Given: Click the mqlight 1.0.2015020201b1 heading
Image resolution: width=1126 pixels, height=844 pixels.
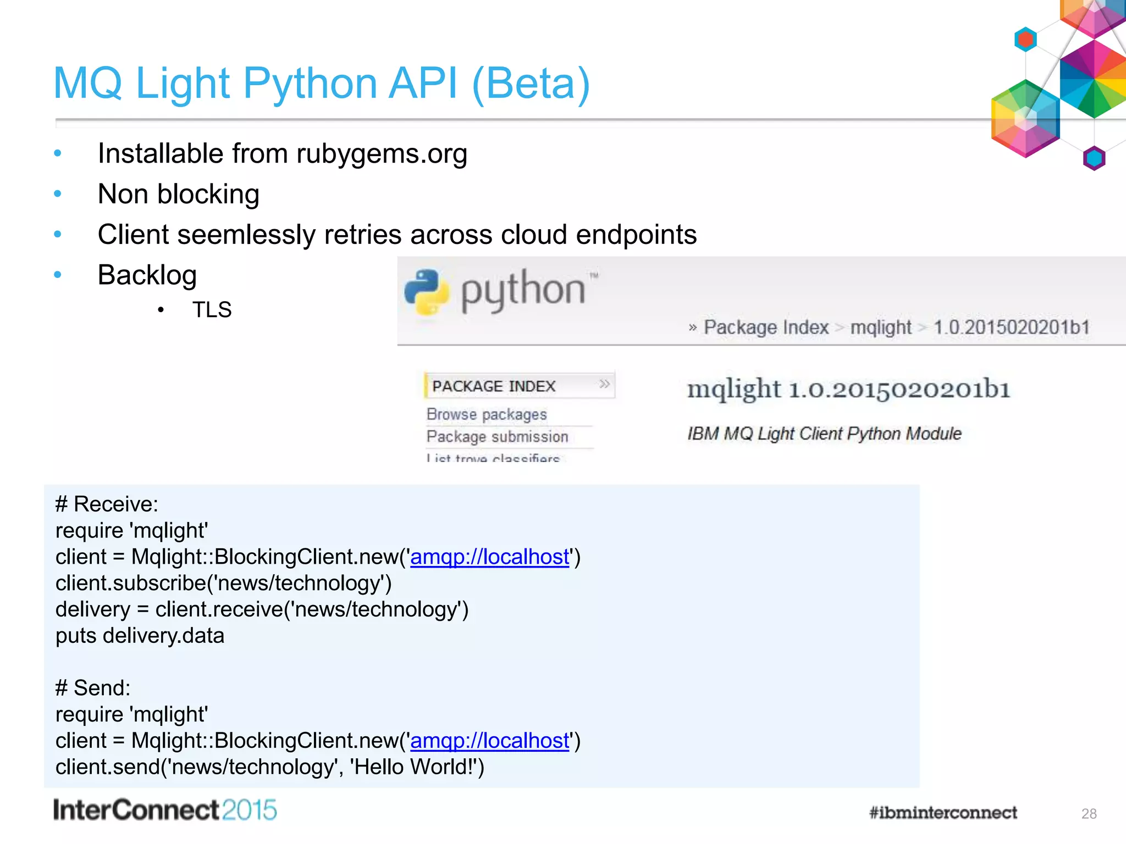Looking at the screenshot, I should 849,389.
